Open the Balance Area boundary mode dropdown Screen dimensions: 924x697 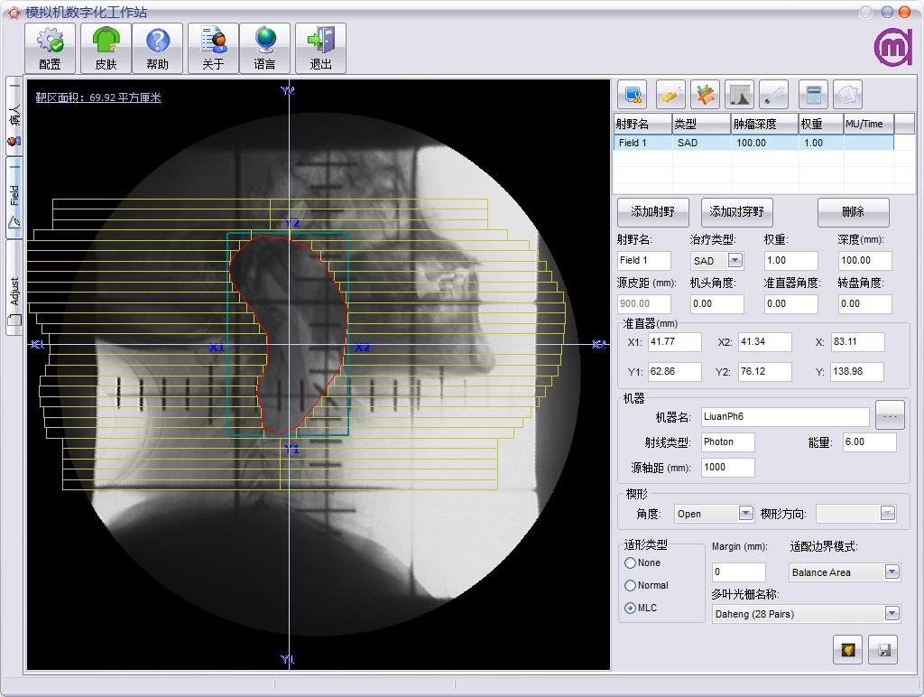pos(892,572)
